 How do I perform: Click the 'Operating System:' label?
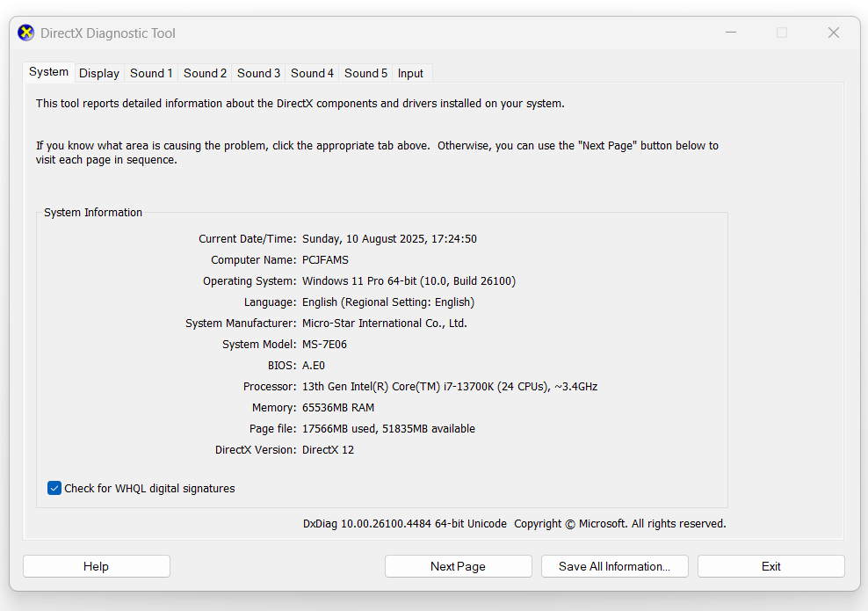[x=250, y=280]
